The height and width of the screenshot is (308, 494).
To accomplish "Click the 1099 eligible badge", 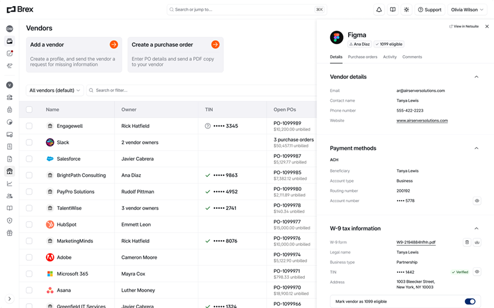I will tap(389, 44).
